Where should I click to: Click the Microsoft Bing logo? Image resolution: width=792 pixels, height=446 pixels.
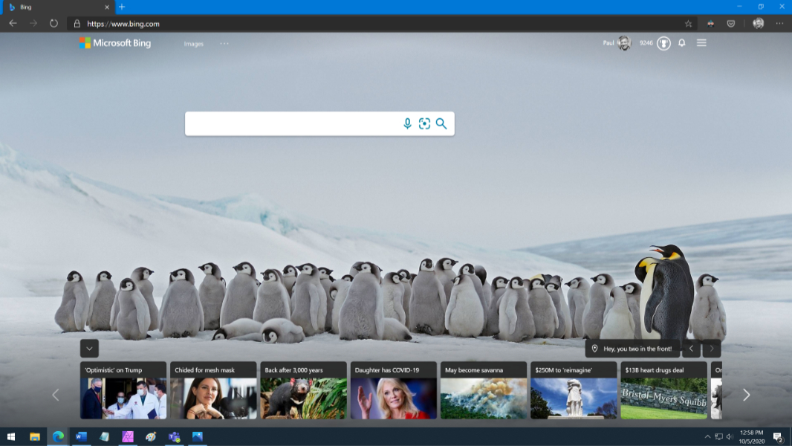coord(115,43)
